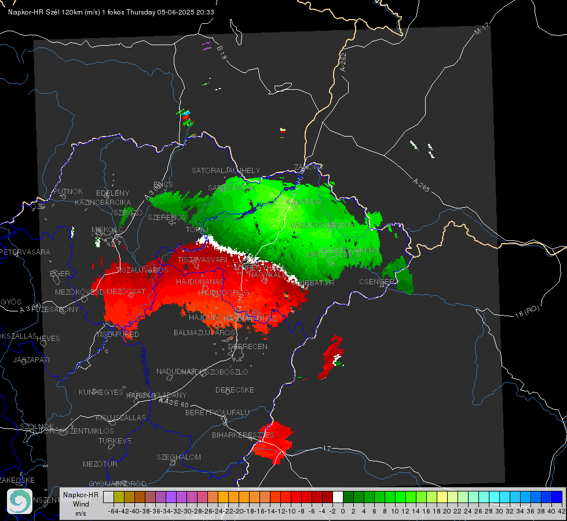Select the DEBRECEN city label
Viewport: 567px width, 521px height.
point(248,346)
